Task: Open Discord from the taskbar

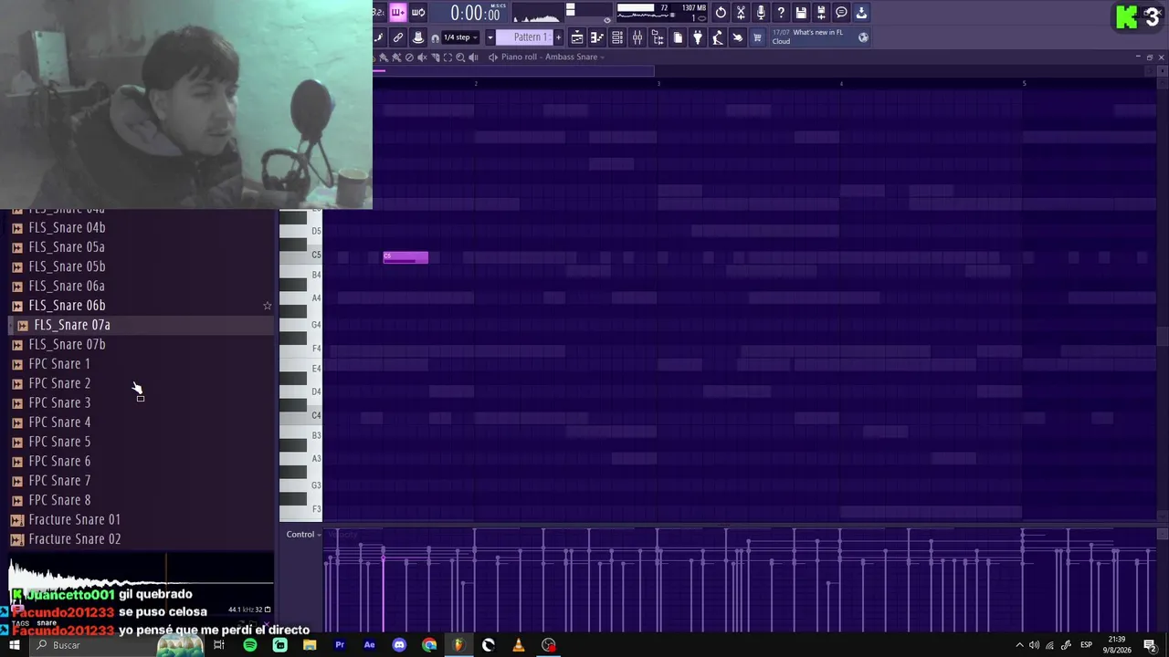Action: tap(399, 645)
